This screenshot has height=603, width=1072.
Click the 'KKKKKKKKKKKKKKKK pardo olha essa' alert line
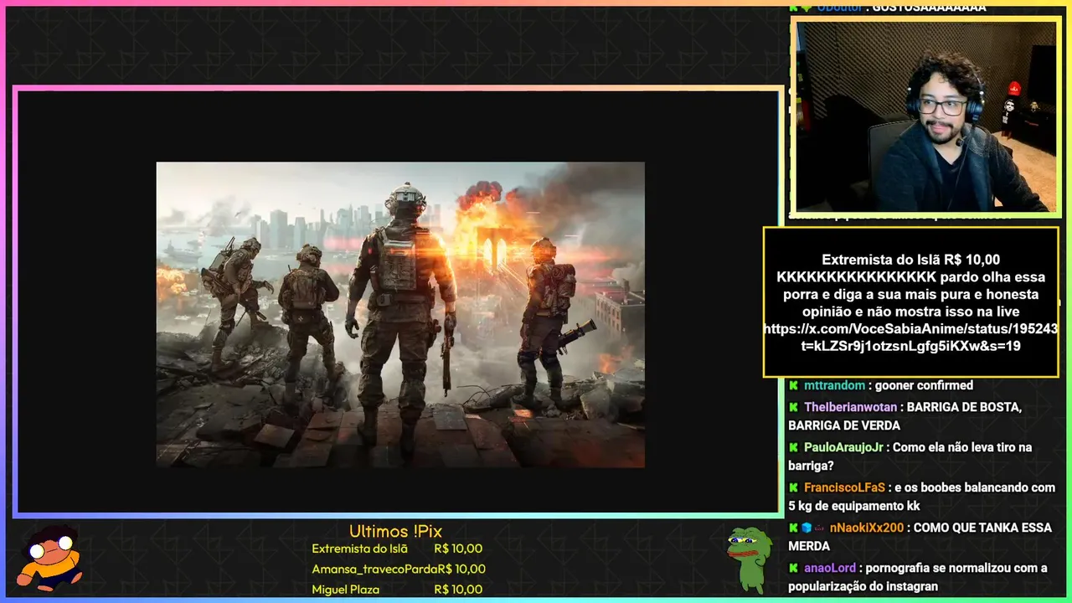point(910,277)
